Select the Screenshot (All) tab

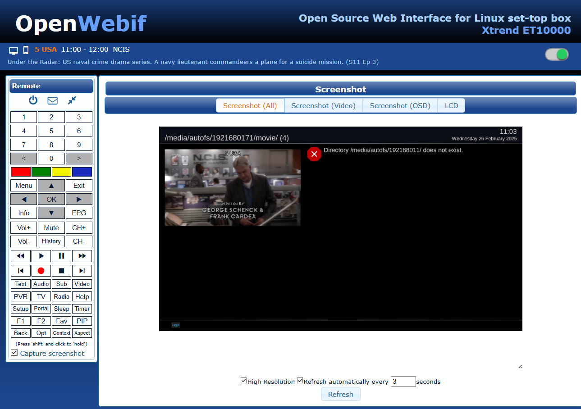[250, 105]
